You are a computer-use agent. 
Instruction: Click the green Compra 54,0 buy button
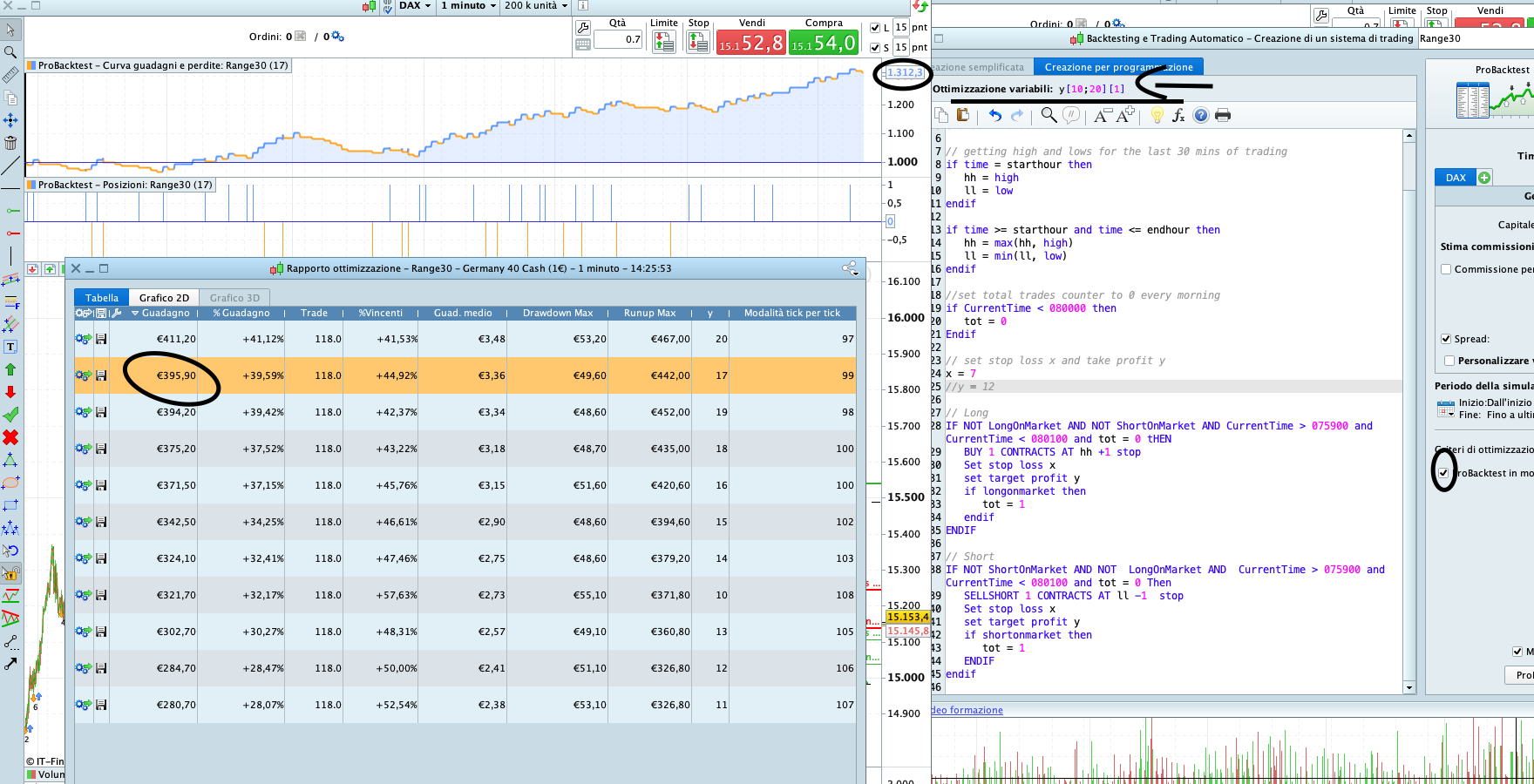tap(824, 43)
